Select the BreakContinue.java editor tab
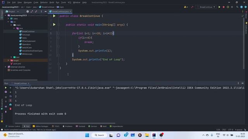 (x=60, y=12)
